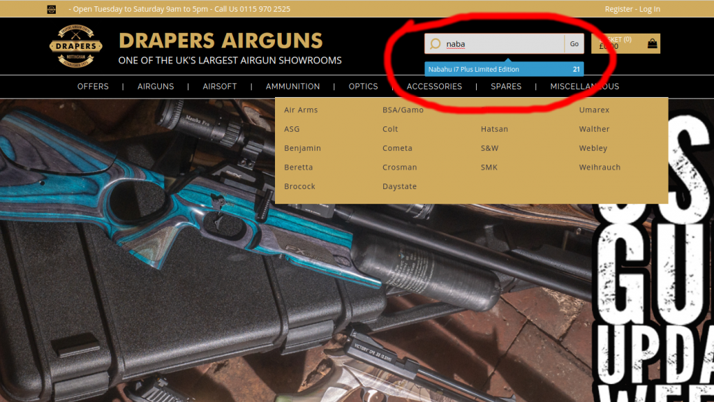Choose S&W brand
Image resolution: width=714 pixels, height=402 pixels.
pyautogui.click(x=489, y=148)
